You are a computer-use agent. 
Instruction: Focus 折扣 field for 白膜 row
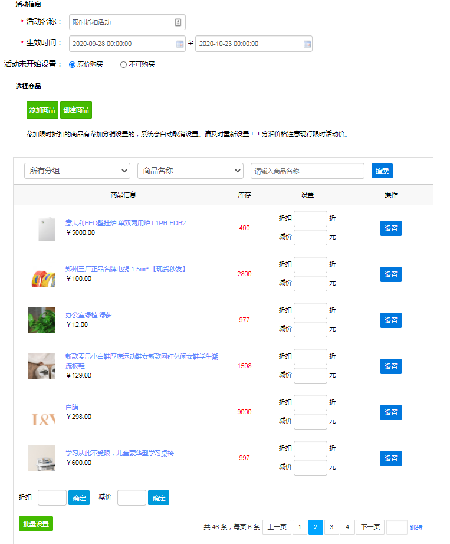tap(310, 403)
